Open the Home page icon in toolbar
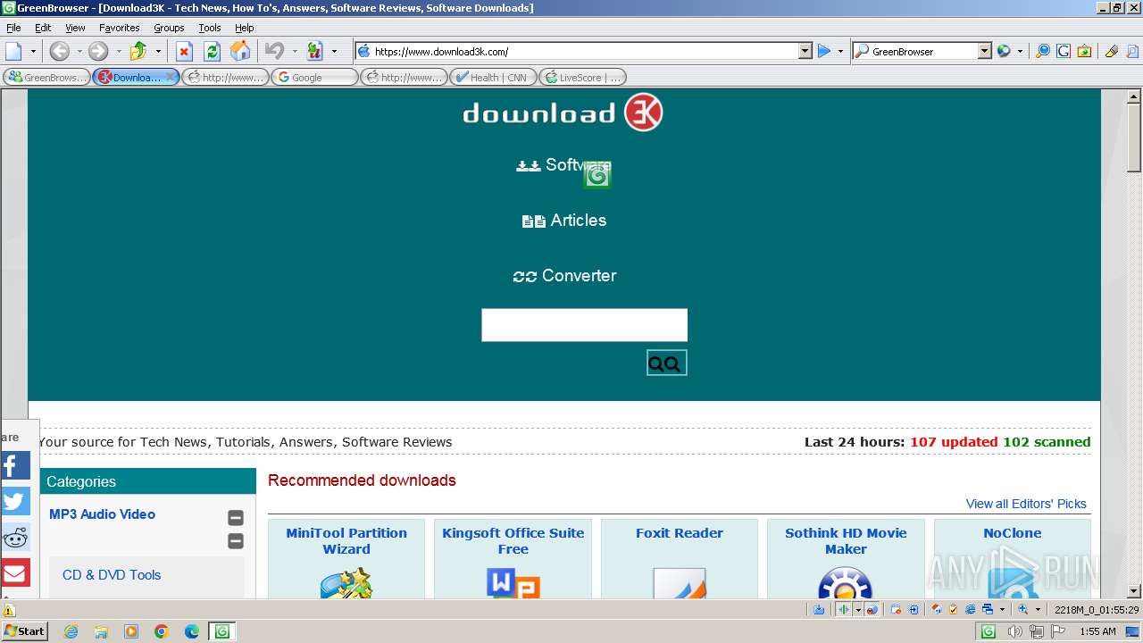 (240, 51)
